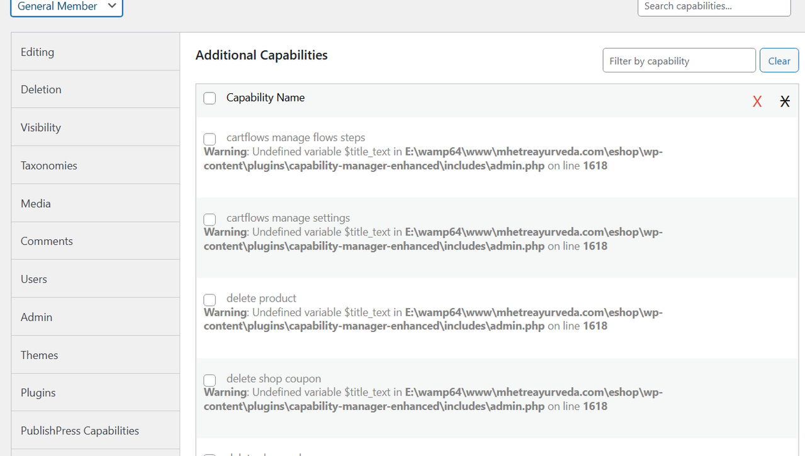Click the delete product label
The height and width of the screenshot is (456, 805).
(261, 298)
